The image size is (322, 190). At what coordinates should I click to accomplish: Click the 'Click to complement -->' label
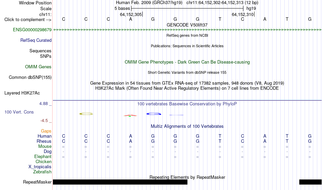28,20
